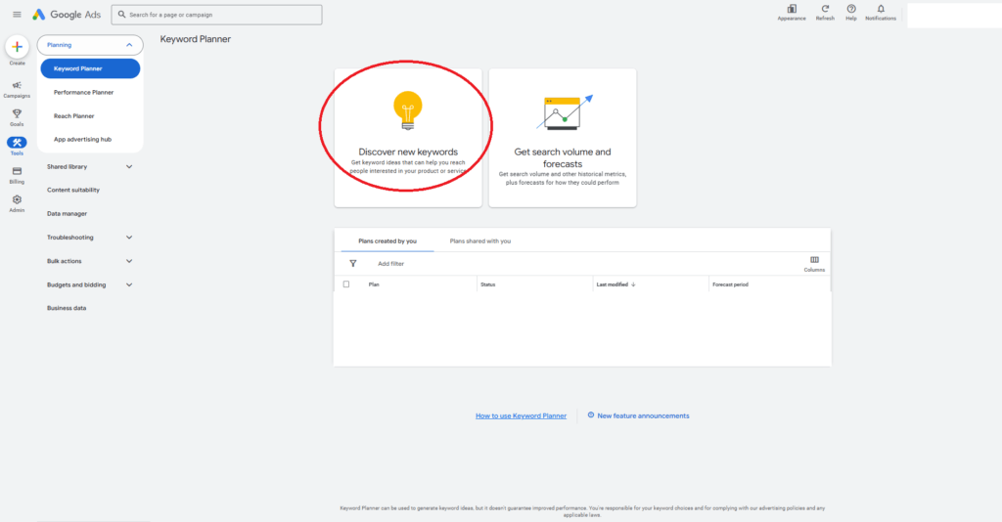This screenshot has width=1002, height=522.
Task: Open Content suitability
Action: pos(72,190)
